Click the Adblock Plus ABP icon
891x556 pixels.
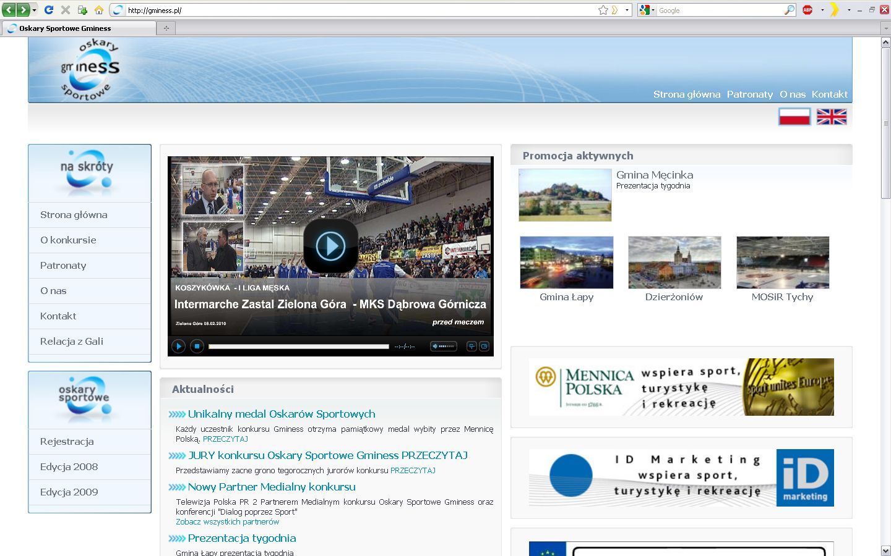pos(807,10)
